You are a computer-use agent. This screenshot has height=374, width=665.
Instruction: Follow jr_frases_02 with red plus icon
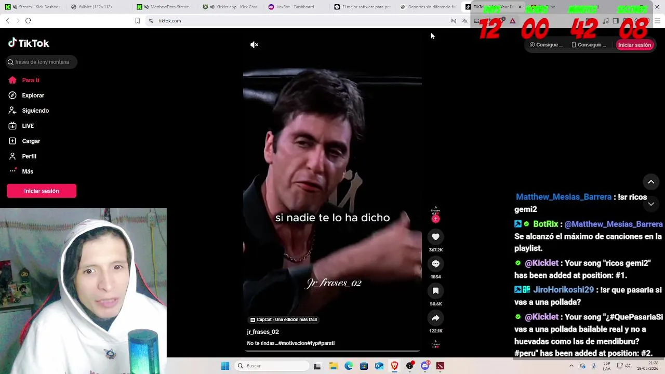(435, 219)
